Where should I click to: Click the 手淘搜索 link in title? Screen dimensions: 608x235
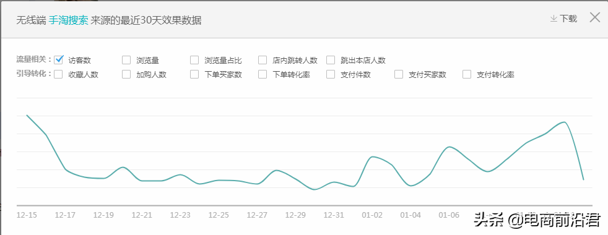point(69,20)
